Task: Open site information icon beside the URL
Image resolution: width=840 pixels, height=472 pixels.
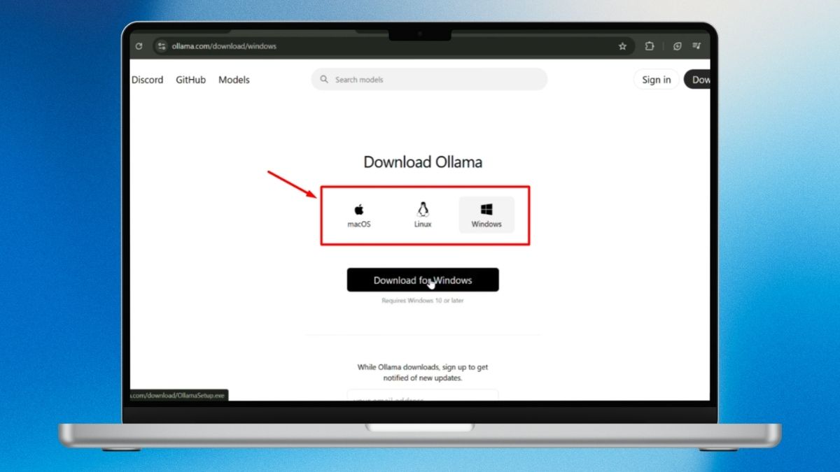Action: point(162,46)
